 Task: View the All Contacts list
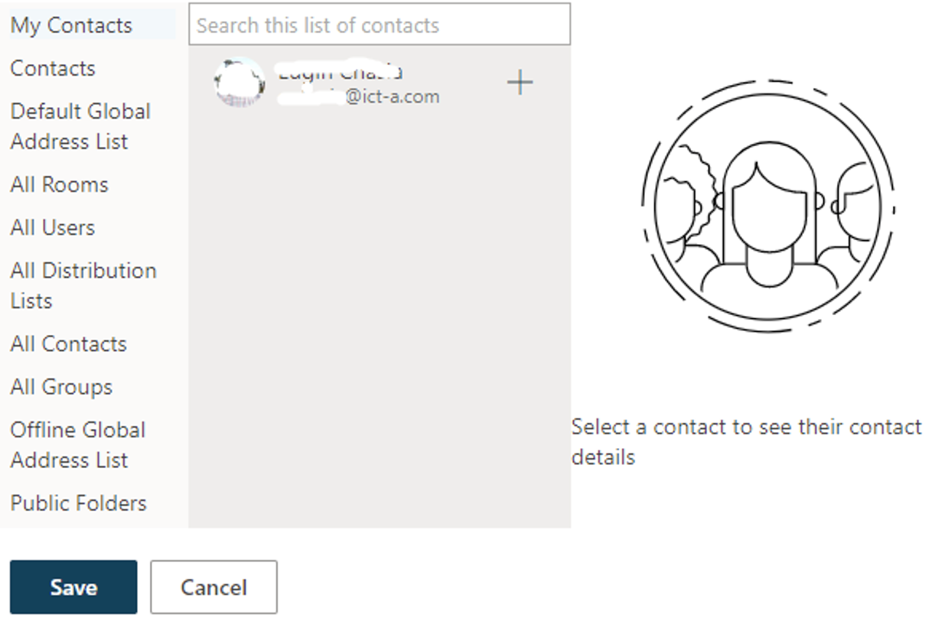click(x=69, y=343)
